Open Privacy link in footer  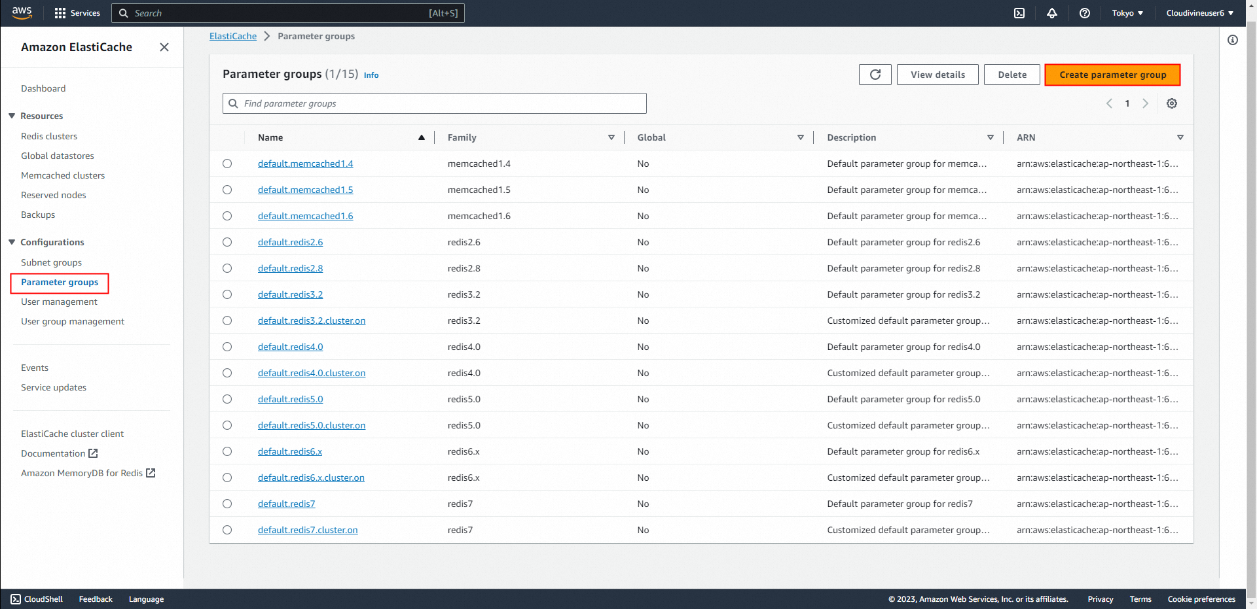(1101, 599)
